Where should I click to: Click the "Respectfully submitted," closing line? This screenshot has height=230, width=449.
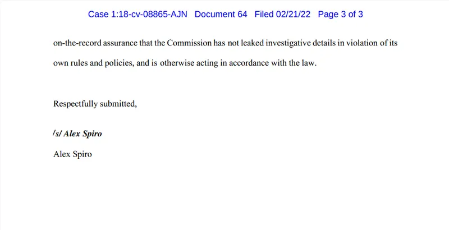pos(95,104)
